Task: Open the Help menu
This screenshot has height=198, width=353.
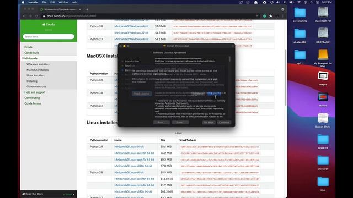Action: 74,2
